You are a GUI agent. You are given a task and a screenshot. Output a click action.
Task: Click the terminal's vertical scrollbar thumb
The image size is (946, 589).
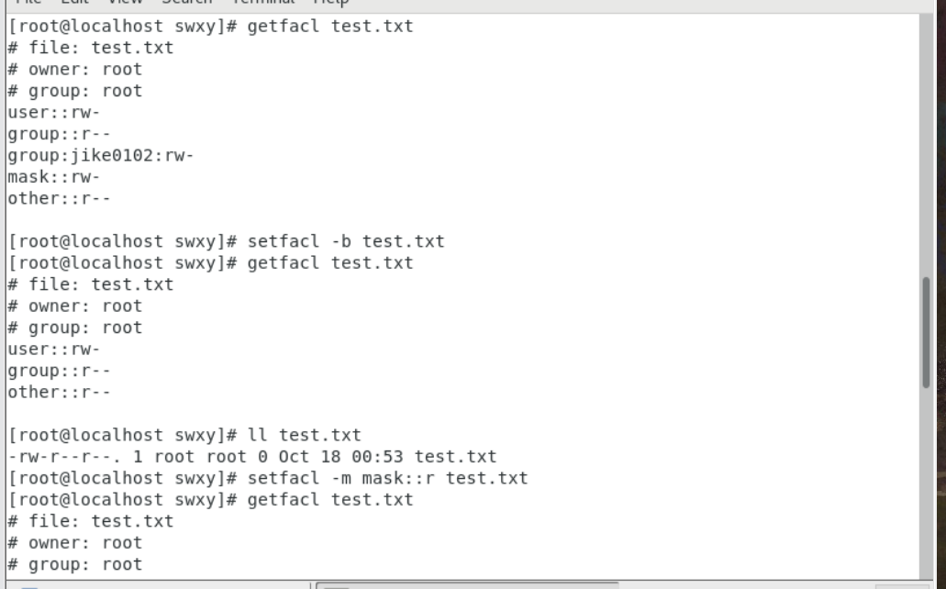coord(927,331)
